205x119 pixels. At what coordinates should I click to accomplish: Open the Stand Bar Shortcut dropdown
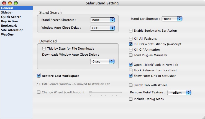172,19
